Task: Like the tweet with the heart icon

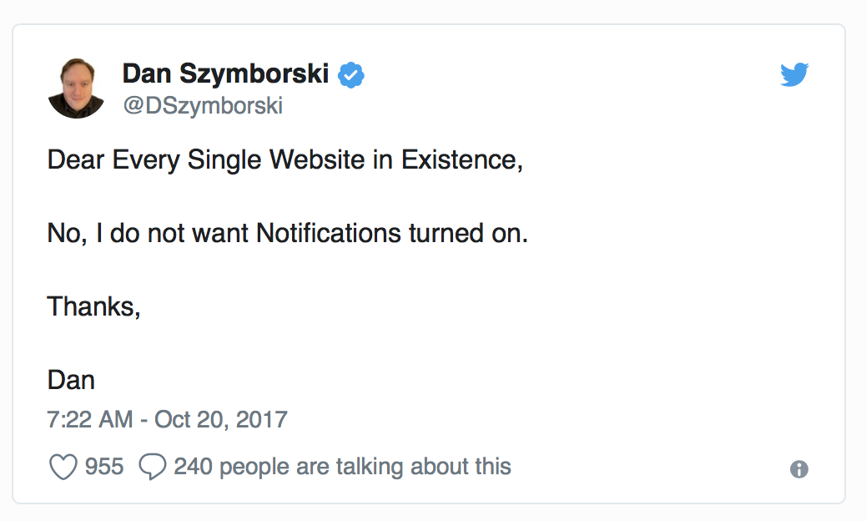Action: pyautogui.click(x=63, y=467)
